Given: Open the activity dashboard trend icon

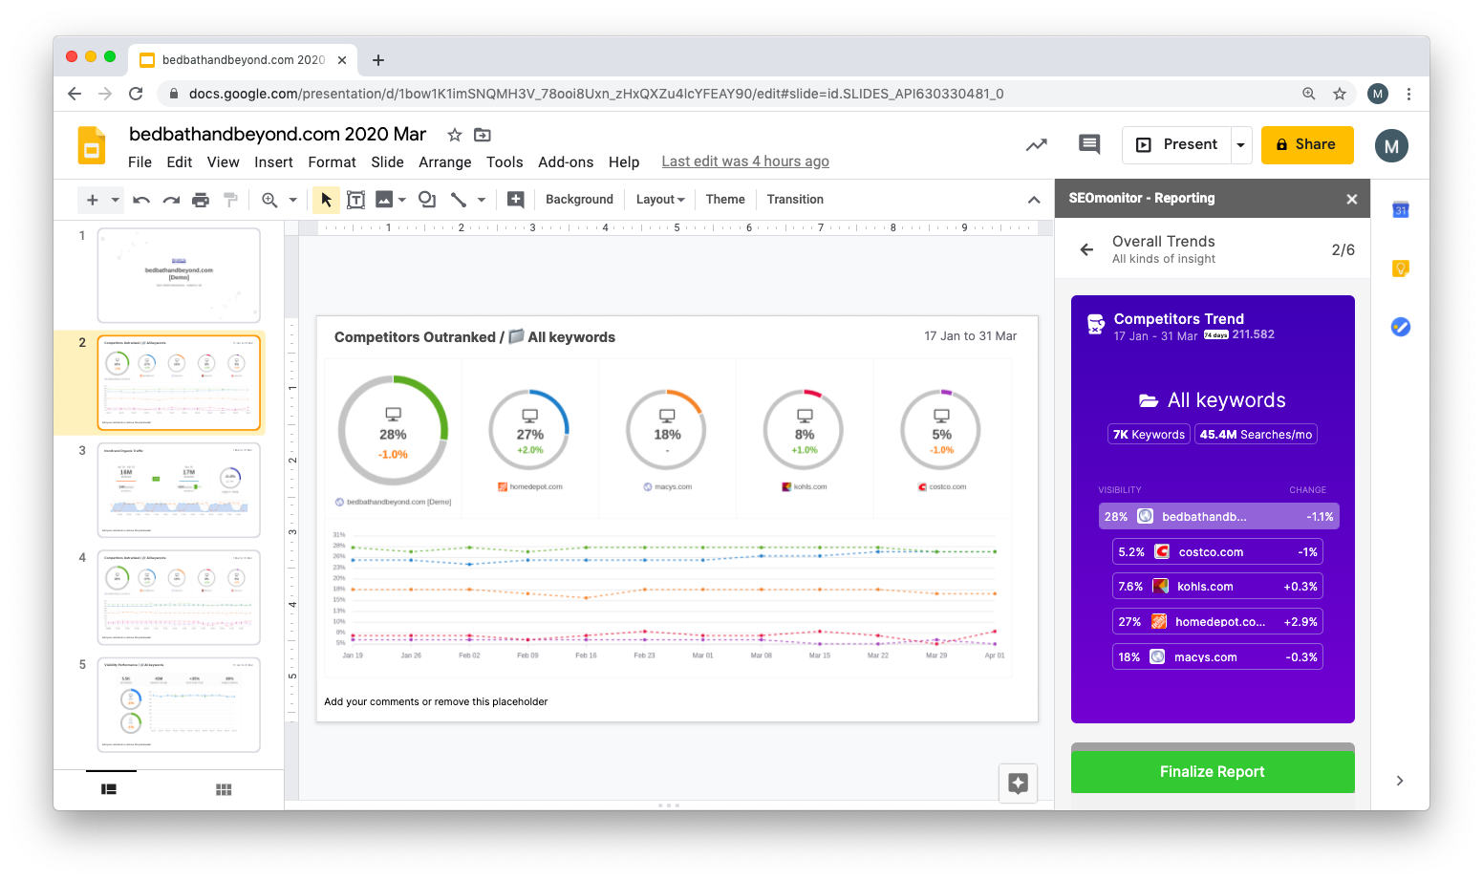Looking at the screenshot, I should pos(1037,145).
